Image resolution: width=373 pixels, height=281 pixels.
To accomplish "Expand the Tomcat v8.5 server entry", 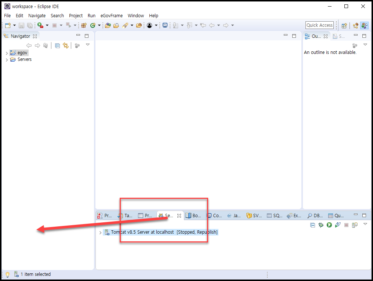I will tap(100, 233).
